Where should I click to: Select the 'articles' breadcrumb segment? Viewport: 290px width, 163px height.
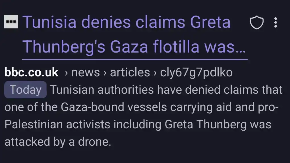coord(130,73)
